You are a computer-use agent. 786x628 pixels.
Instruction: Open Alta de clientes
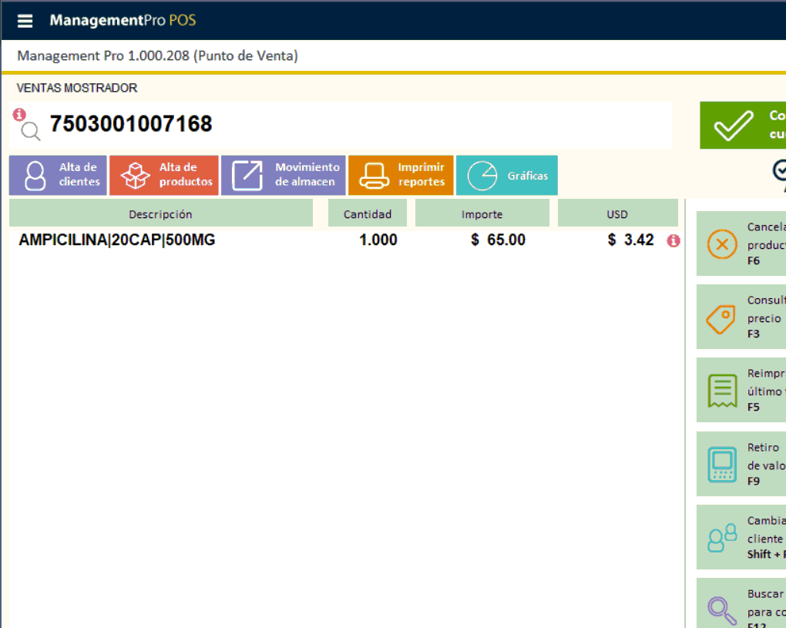click(58, 176)
